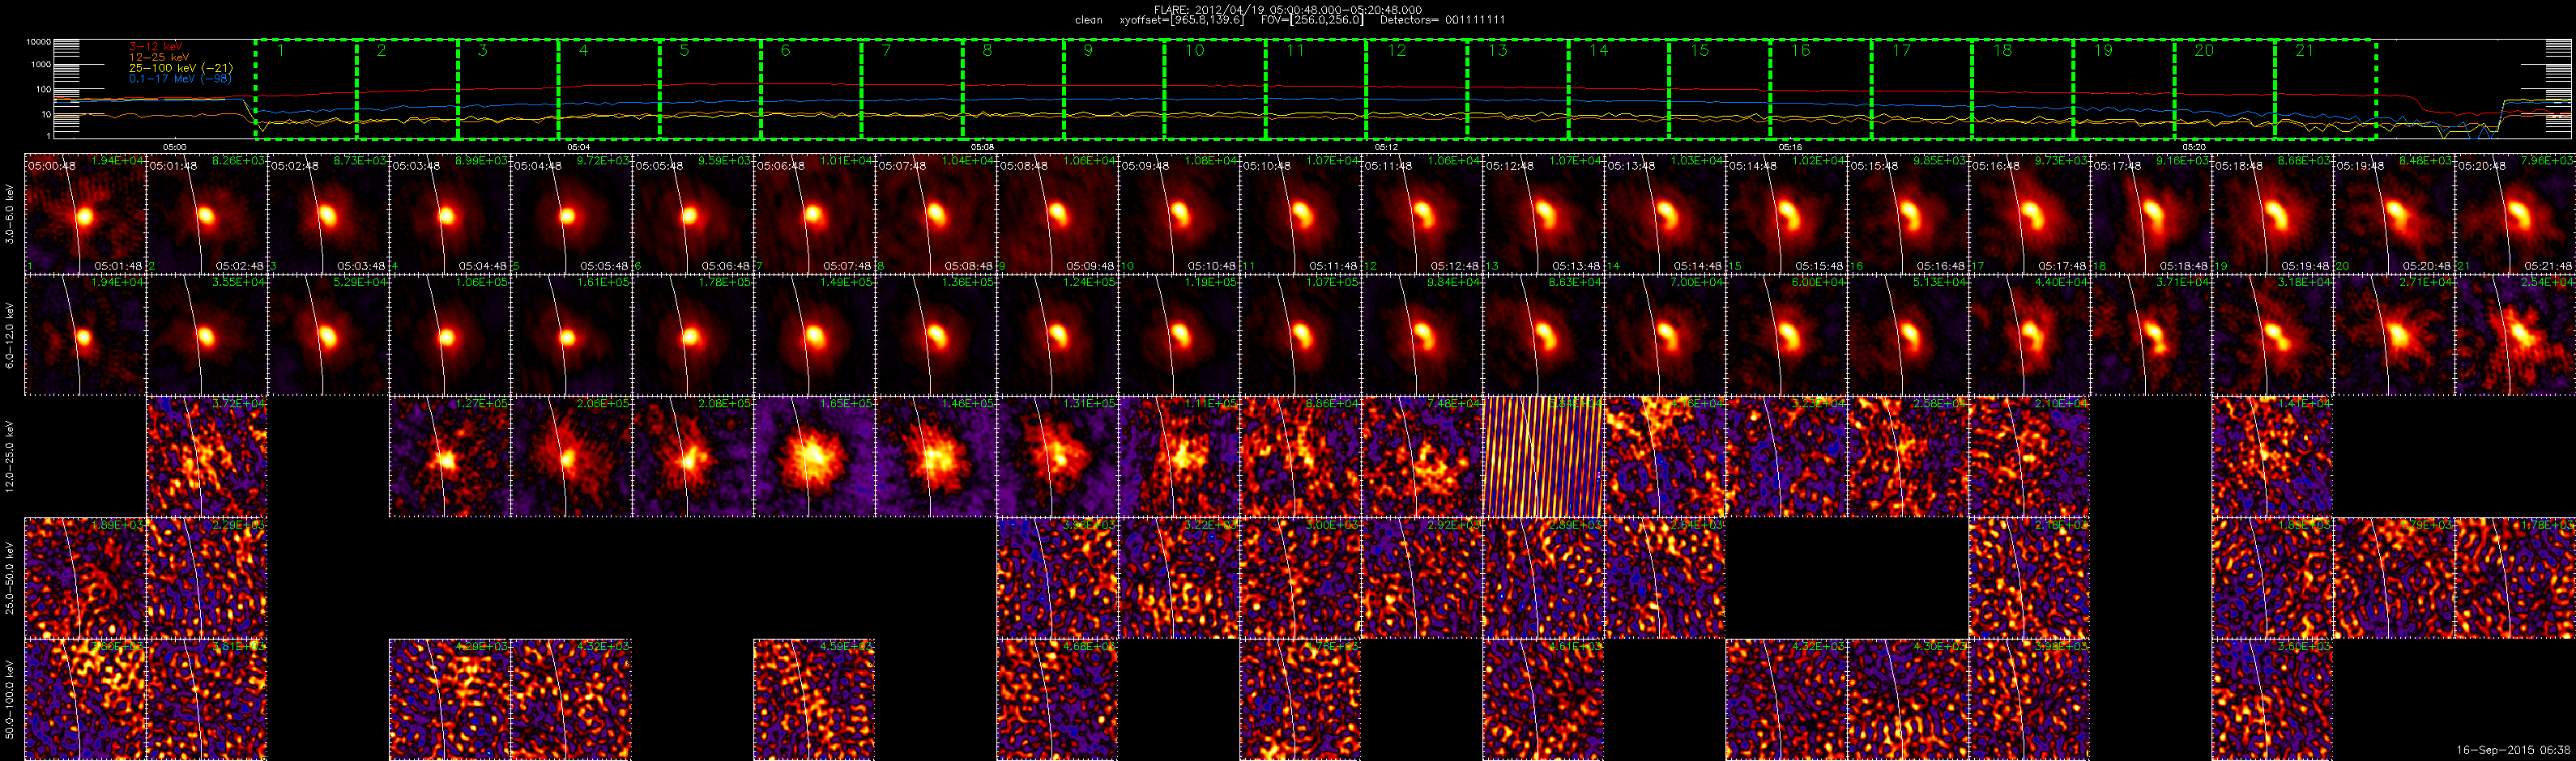The width and height of the screenshot is (2576, 761).
Task: Select time interval 16 in the lightcurve plot
Action: 1821,90
